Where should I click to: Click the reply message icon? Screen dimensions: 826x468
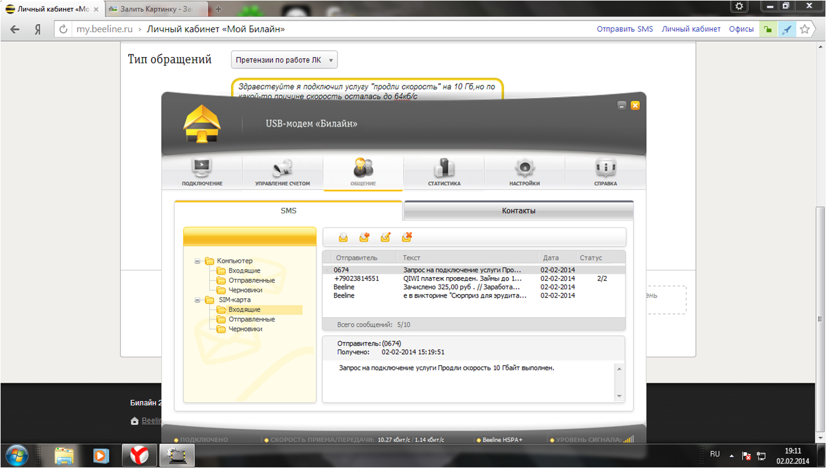click(364, 237)
